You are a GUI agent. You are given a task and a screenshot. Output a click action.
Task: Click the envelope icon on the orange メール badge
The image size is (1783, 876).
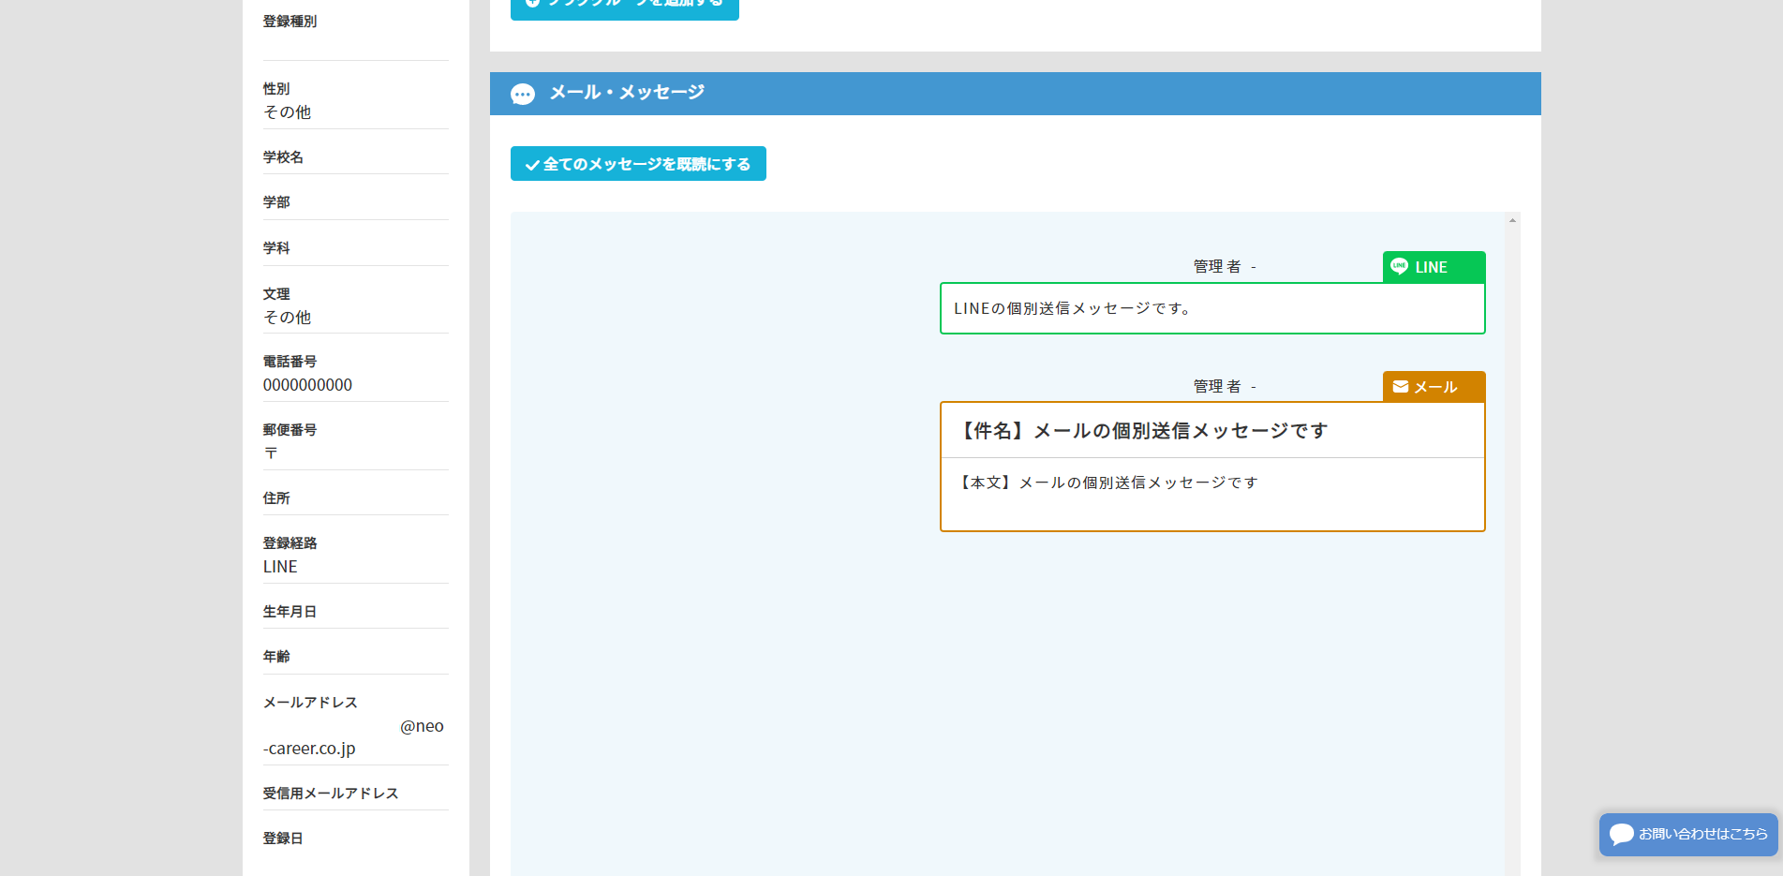coord(1400,387)
